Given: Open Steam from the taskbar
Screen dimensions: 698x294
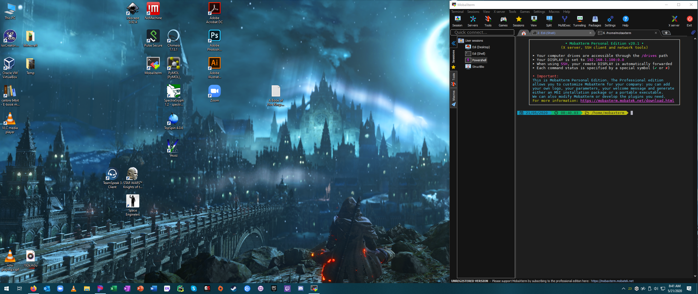Looking at the screenshot, I should point(234,289).
